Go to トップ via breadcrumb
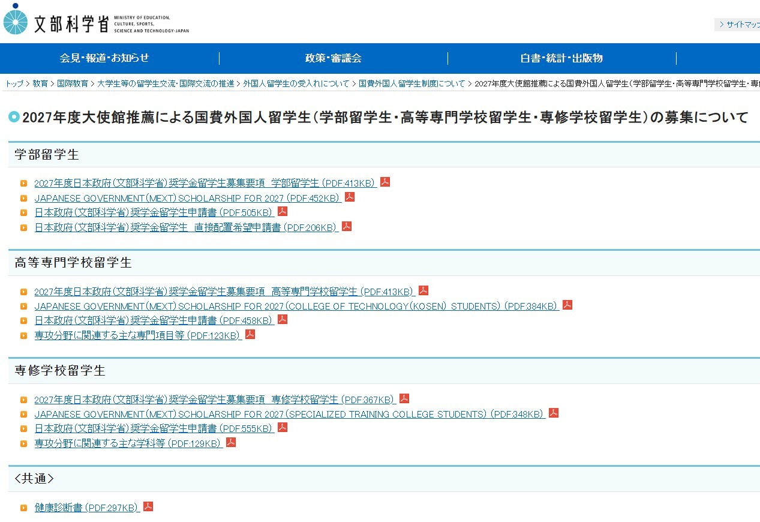This screenshot has height=522, width=760. (13, 84)
